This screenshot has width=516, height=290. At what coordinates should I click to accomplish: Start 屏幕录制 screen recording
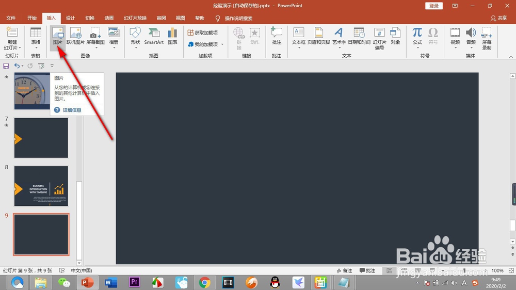tap(487, 38)
